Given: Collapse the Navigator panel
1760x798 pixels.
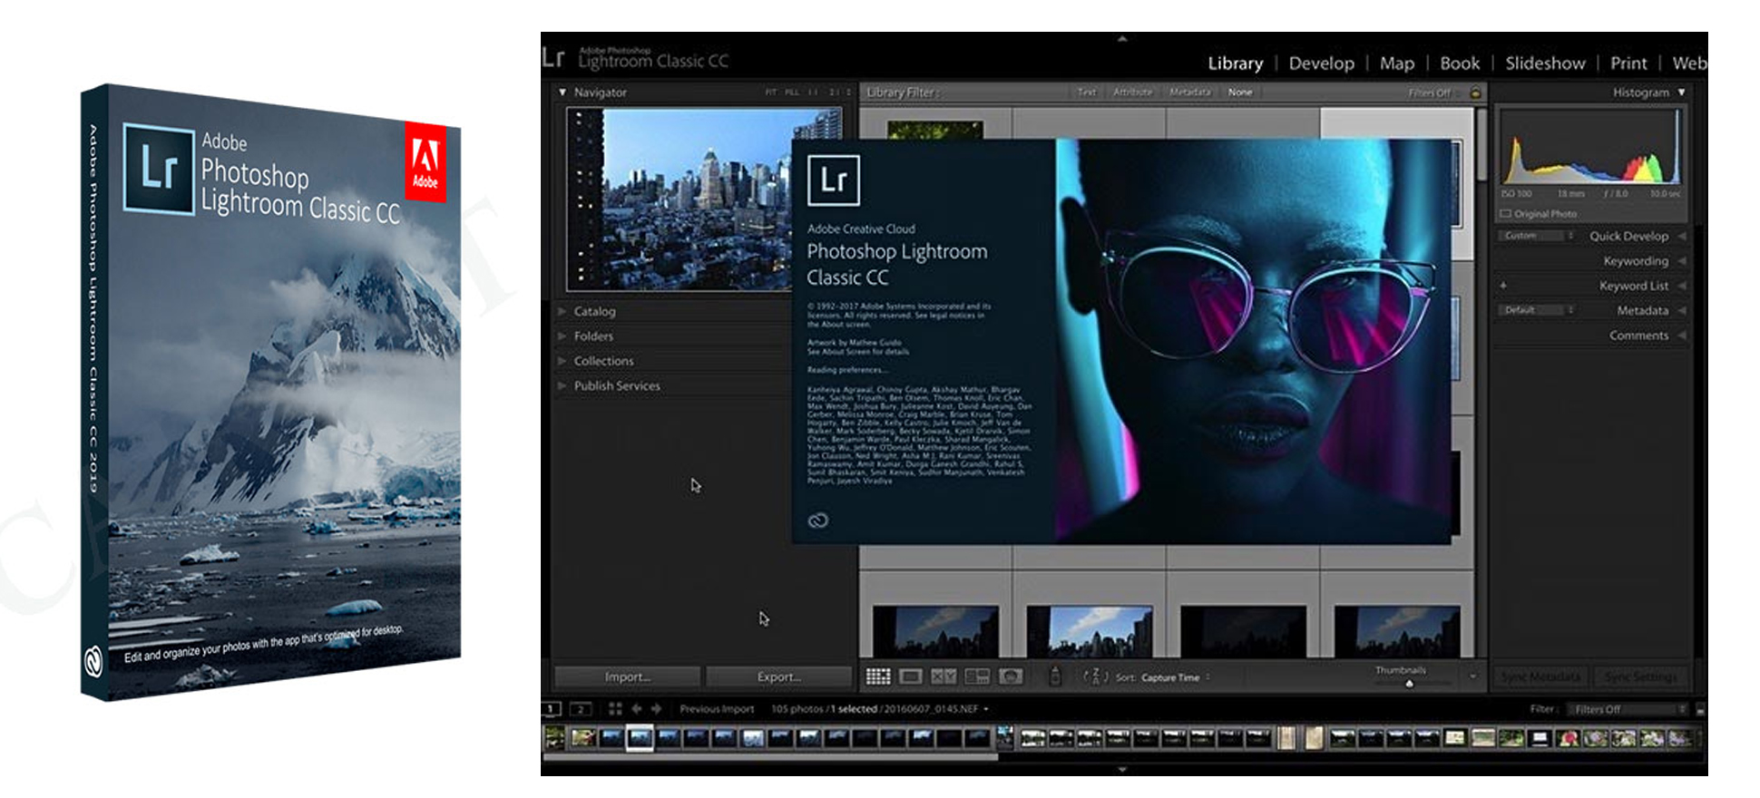Looking at the screenshot, I should 562,92.
